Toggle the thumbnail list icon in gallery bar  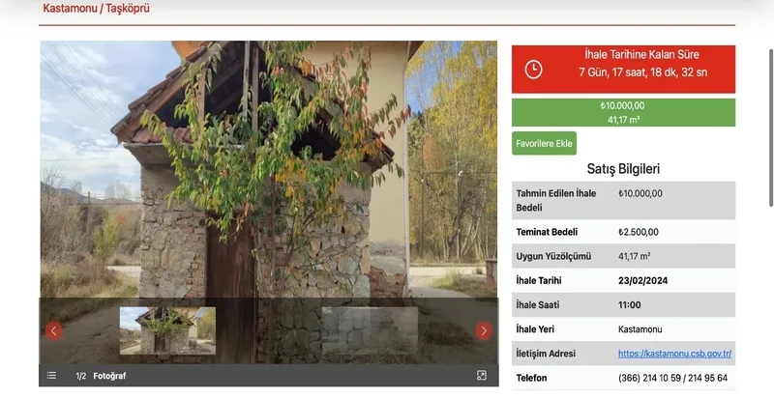tap(52, 376)
